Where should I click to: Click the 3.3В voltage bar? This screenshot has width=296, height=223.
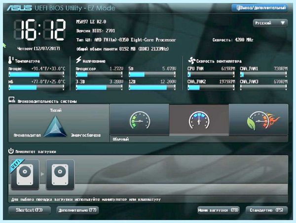click(99, 88)
